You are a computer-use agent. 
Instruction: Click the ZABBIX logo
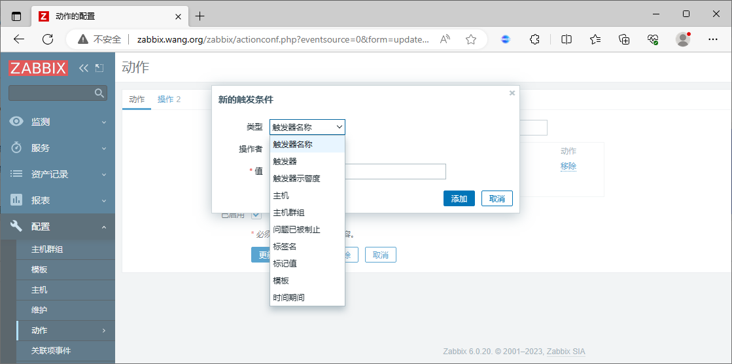click(x=39, y=68)
